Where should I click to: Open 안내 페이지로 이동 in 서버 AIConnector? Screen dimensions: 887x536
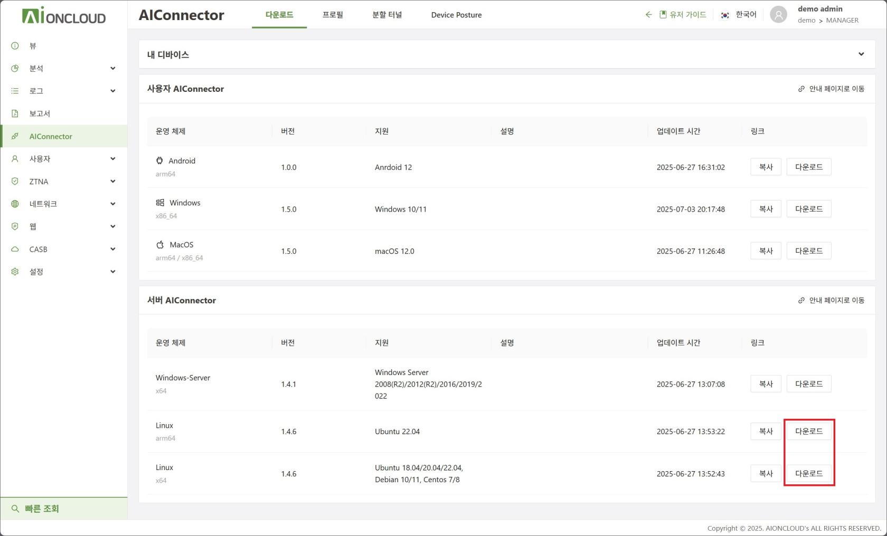[x=832, y=300]
